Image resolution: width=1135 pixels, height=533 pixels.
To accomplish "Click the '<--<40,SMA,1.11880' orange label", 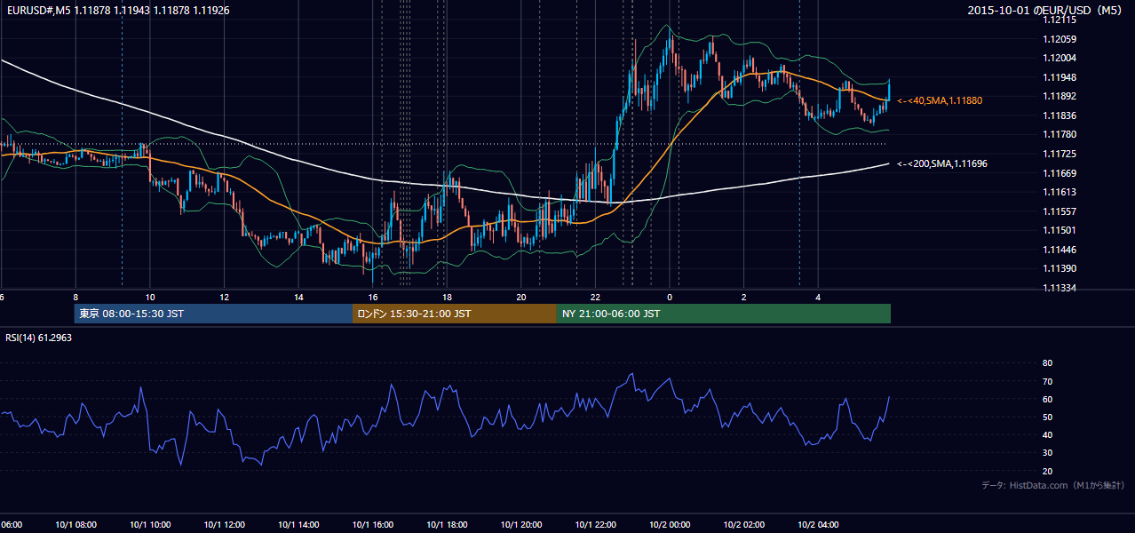I will pyautogui.click(x=940, y=101).
